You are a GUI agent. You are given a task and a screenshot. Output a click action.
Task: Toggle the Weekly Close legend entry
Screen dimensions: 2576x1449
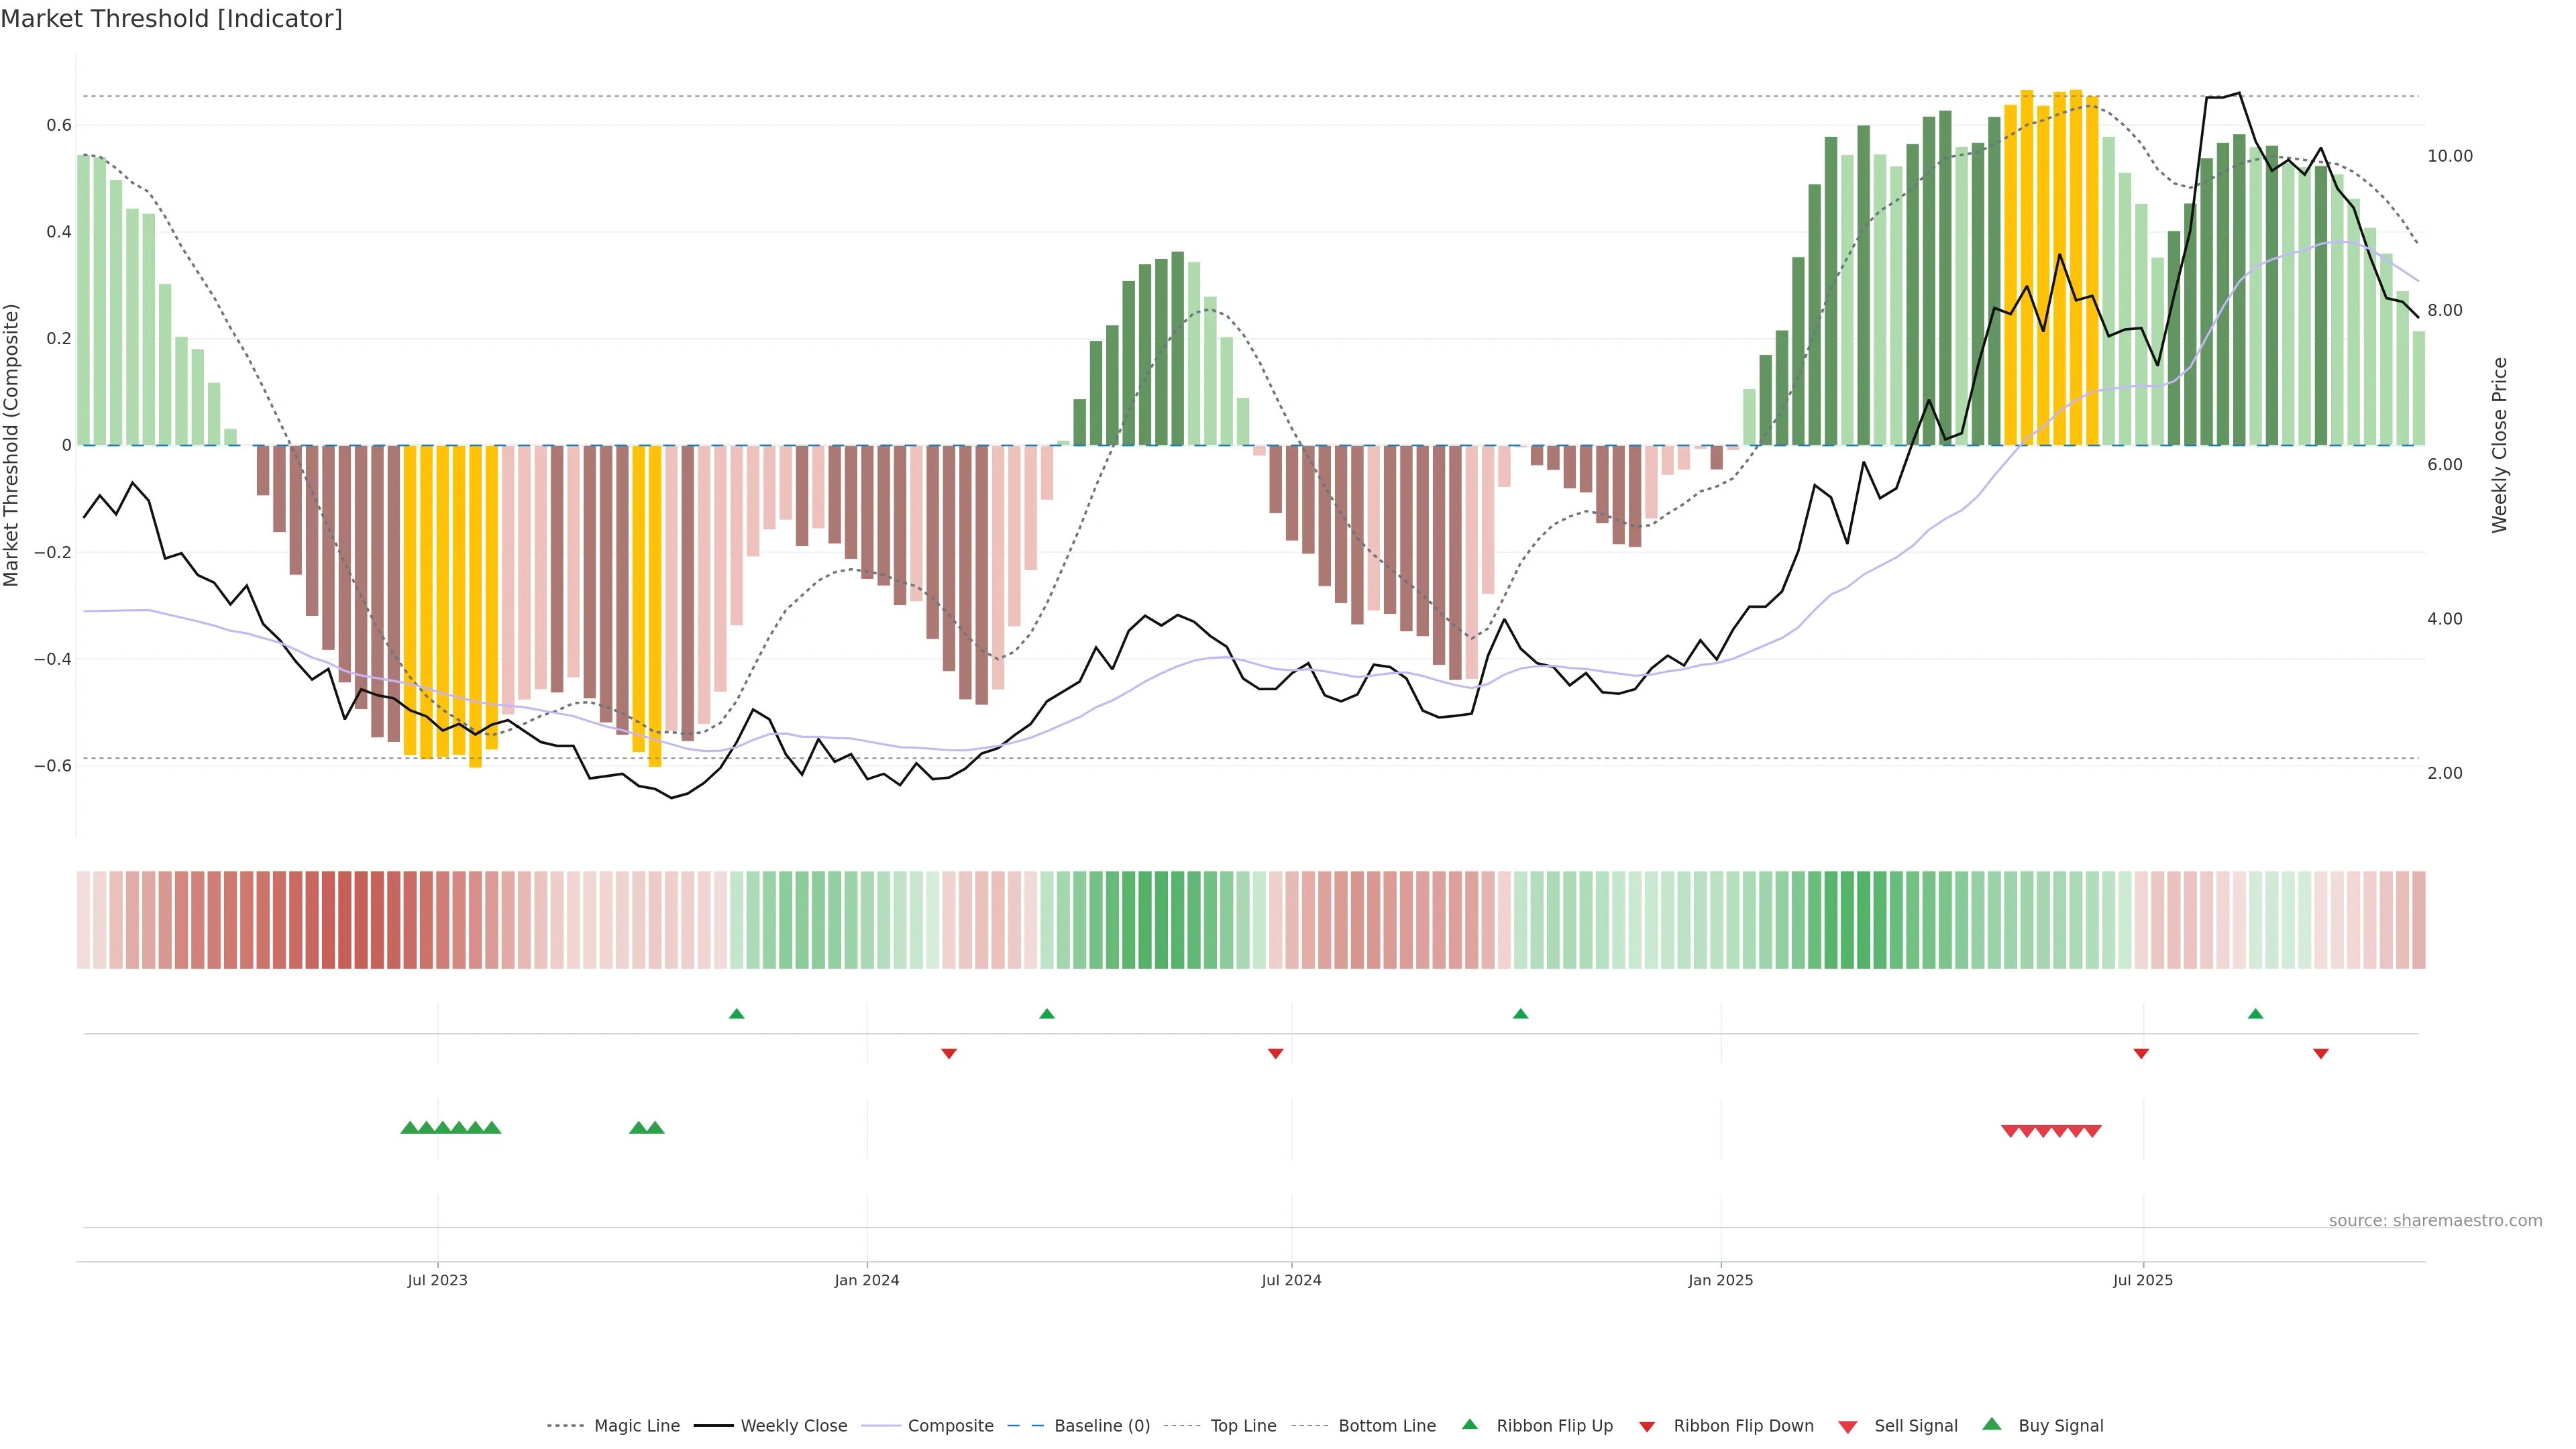pos(793,1426)
